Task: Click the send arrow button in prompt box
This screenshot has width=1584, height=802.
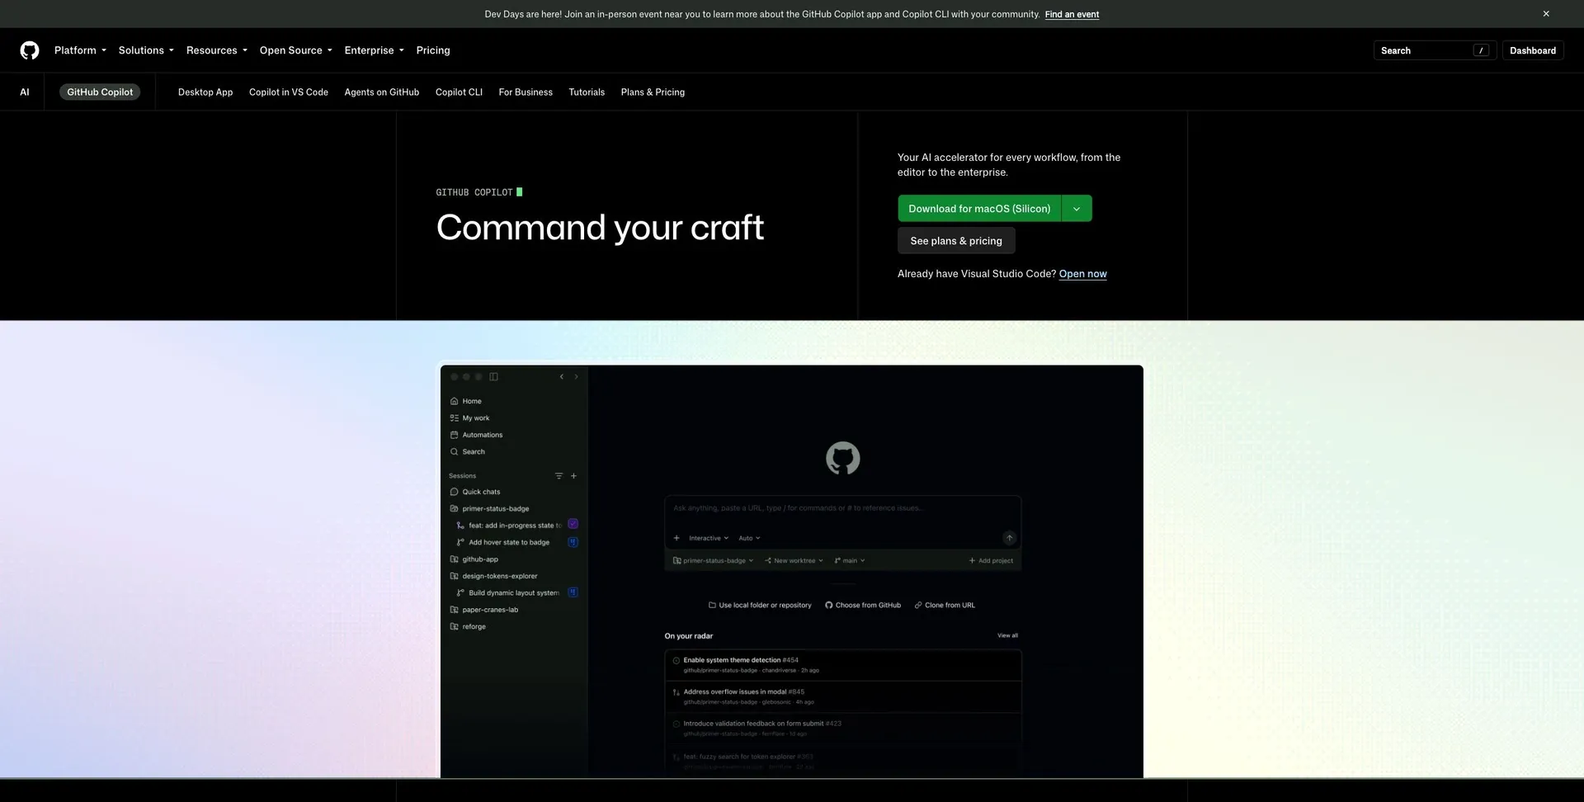Action: tap(1009, 538)
